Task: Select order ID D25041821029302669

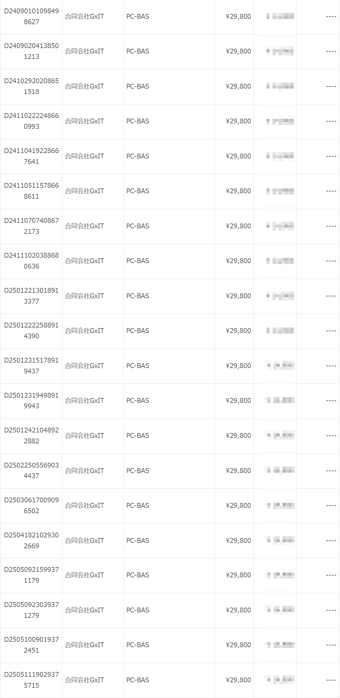Action: click(31, 540)
